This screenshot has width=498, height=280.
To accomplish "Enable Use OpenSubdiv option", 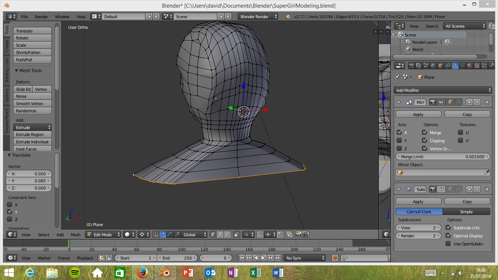I will click(448, 244).
